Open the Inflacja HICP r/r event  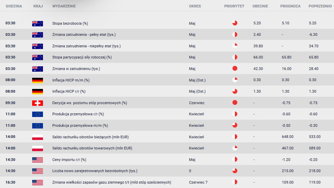[69, 91]
